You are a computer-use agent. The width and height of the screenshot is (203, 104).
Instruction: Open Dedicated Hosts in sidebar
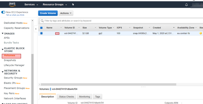[13, 23]
